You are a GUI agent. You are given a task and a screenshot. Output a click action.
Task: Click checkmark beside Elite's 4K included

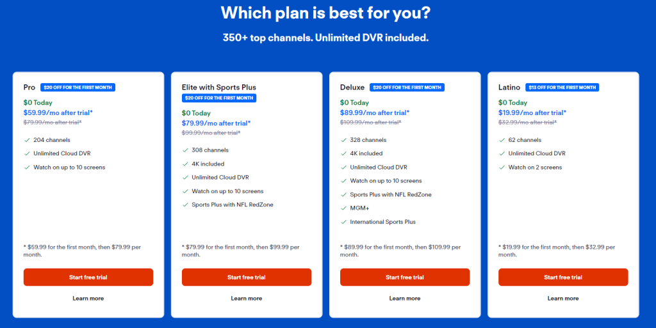tap(185, 164)
